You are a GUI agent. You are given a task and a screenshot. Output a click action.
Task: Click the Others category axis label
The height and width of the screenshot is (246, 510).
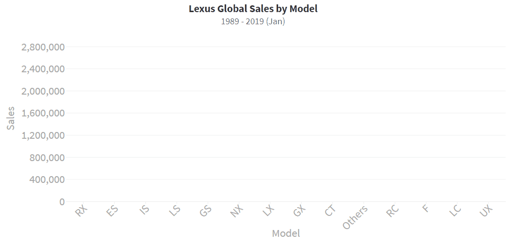[x=355, y=217]
